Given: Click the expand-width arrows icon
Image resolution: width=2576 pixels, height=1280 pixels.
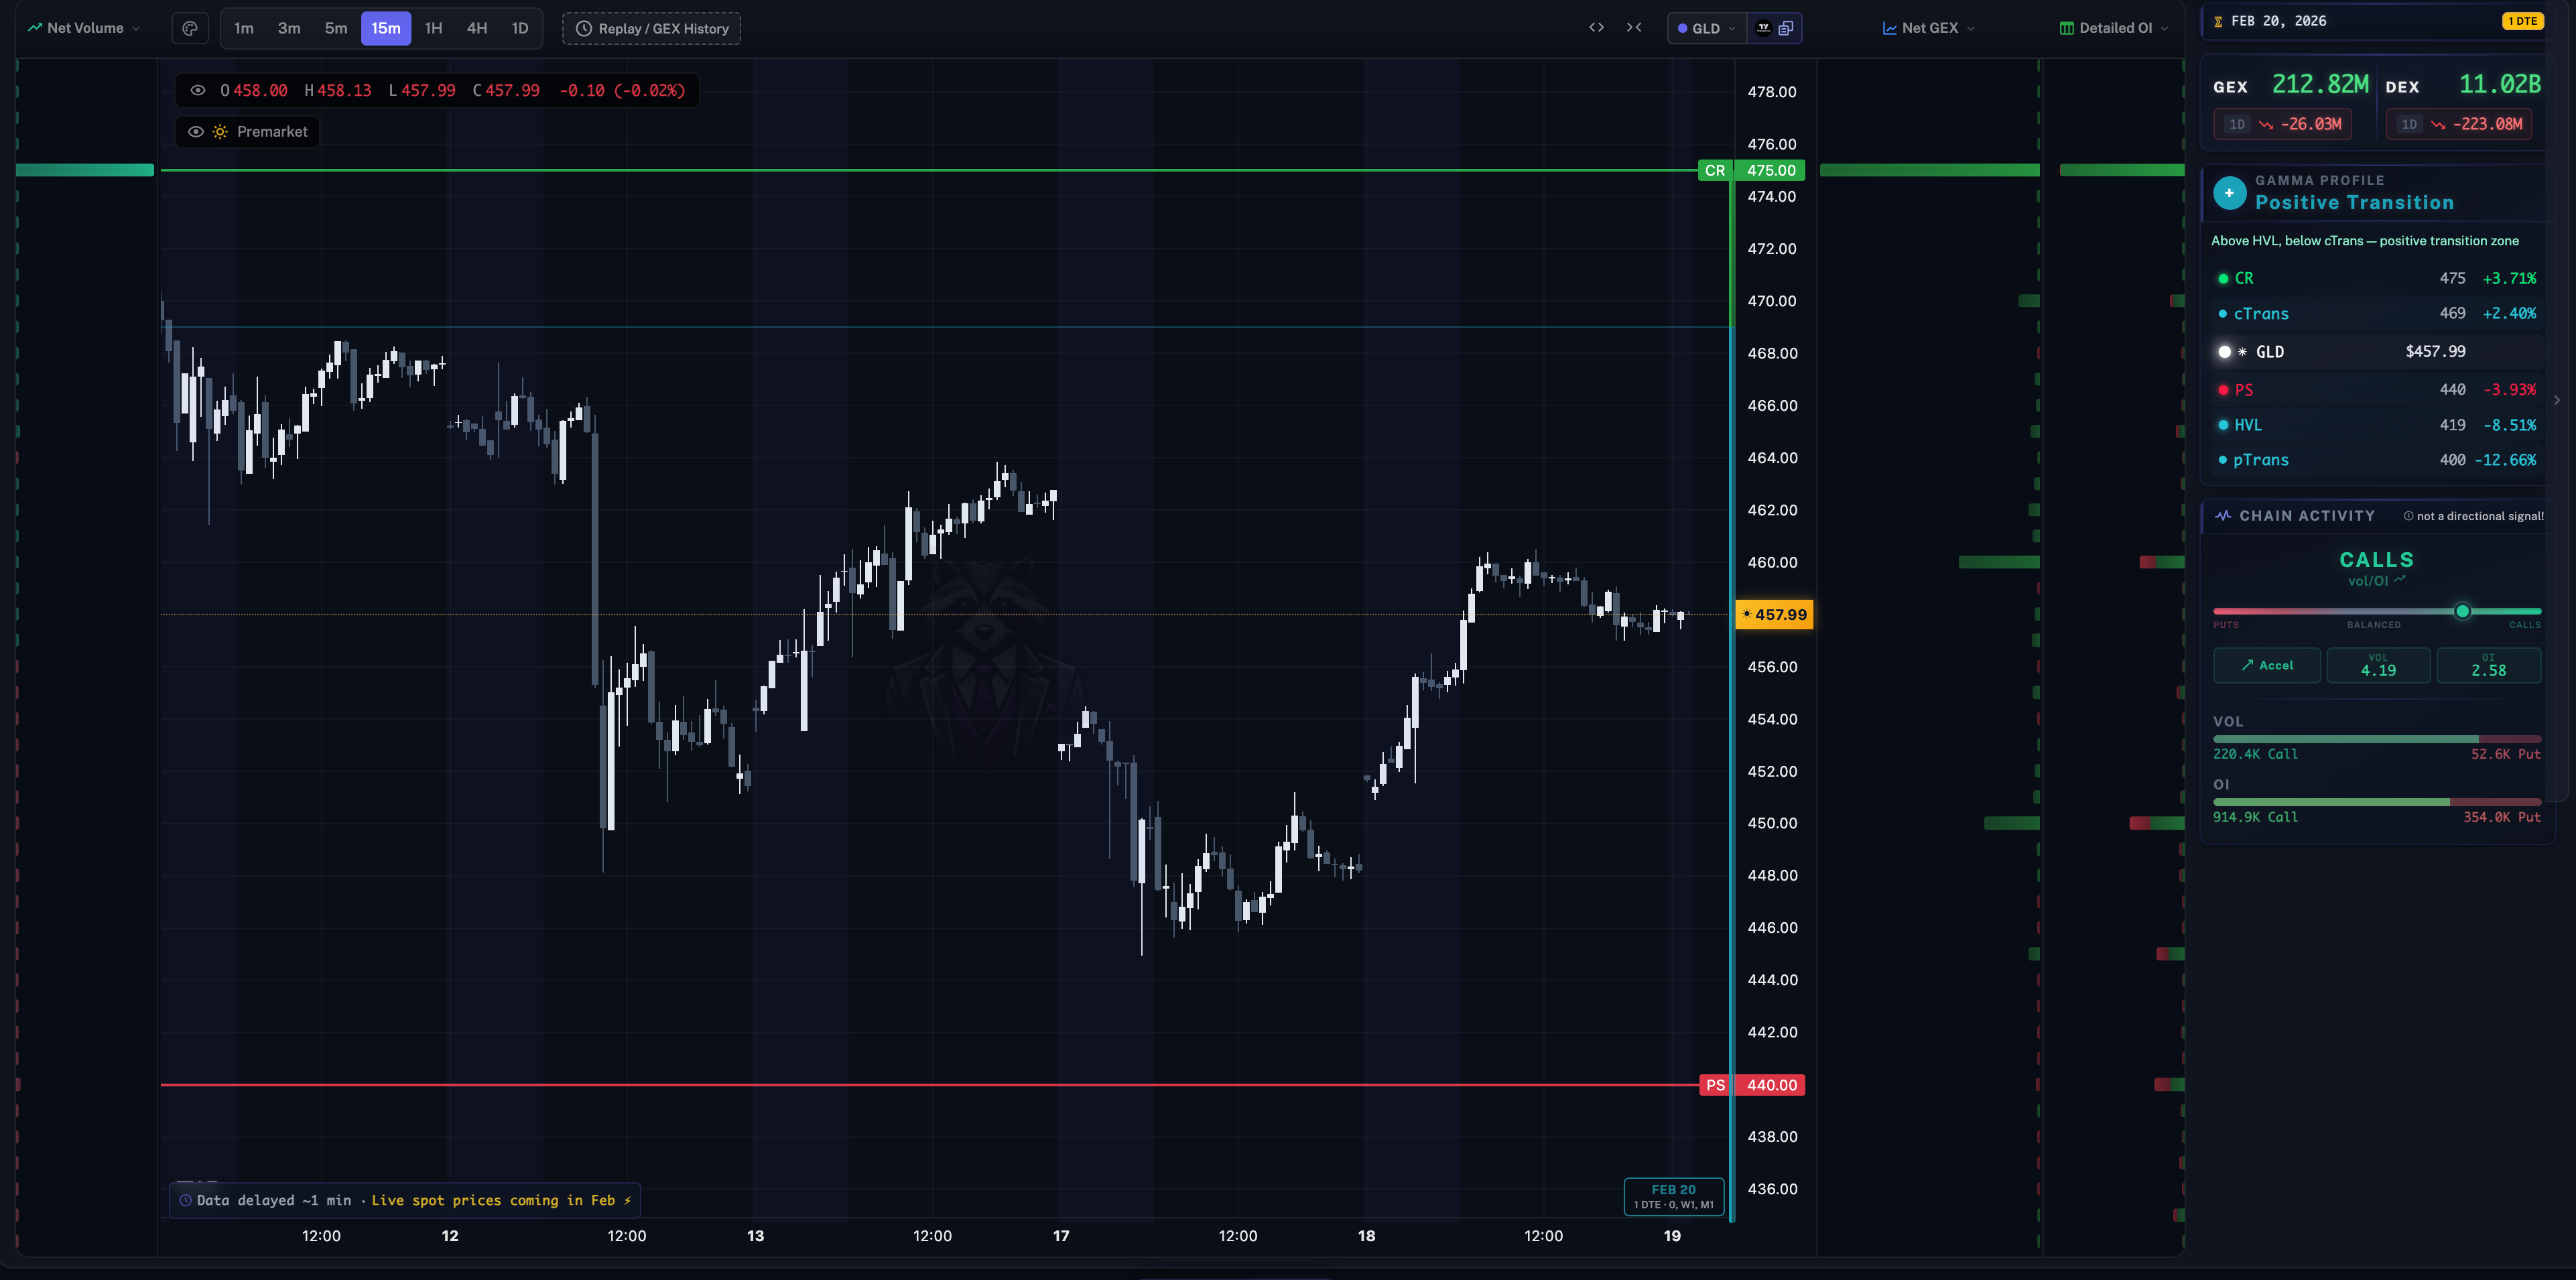Looking at the screenshot, I should (1596, 28).
